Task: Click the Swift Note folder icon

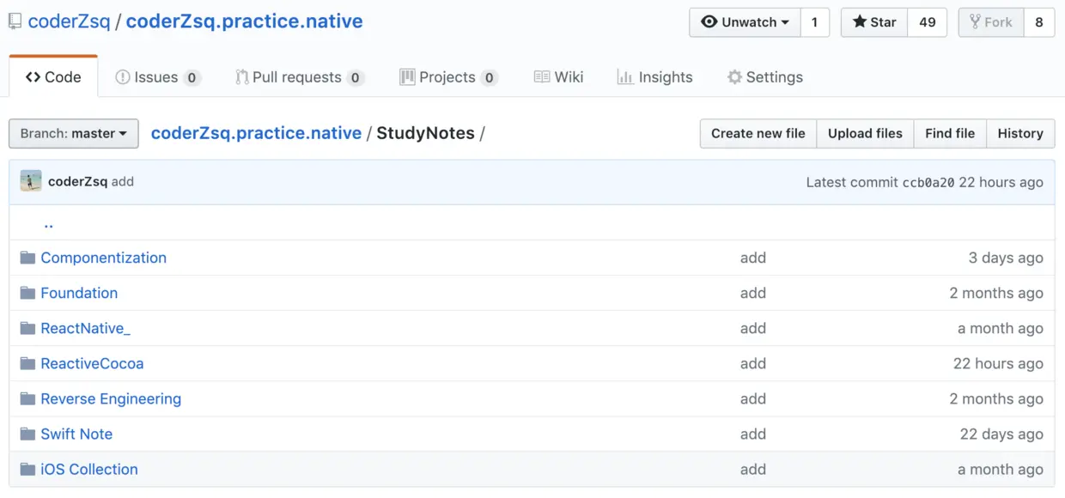Action: coord(27,434)
